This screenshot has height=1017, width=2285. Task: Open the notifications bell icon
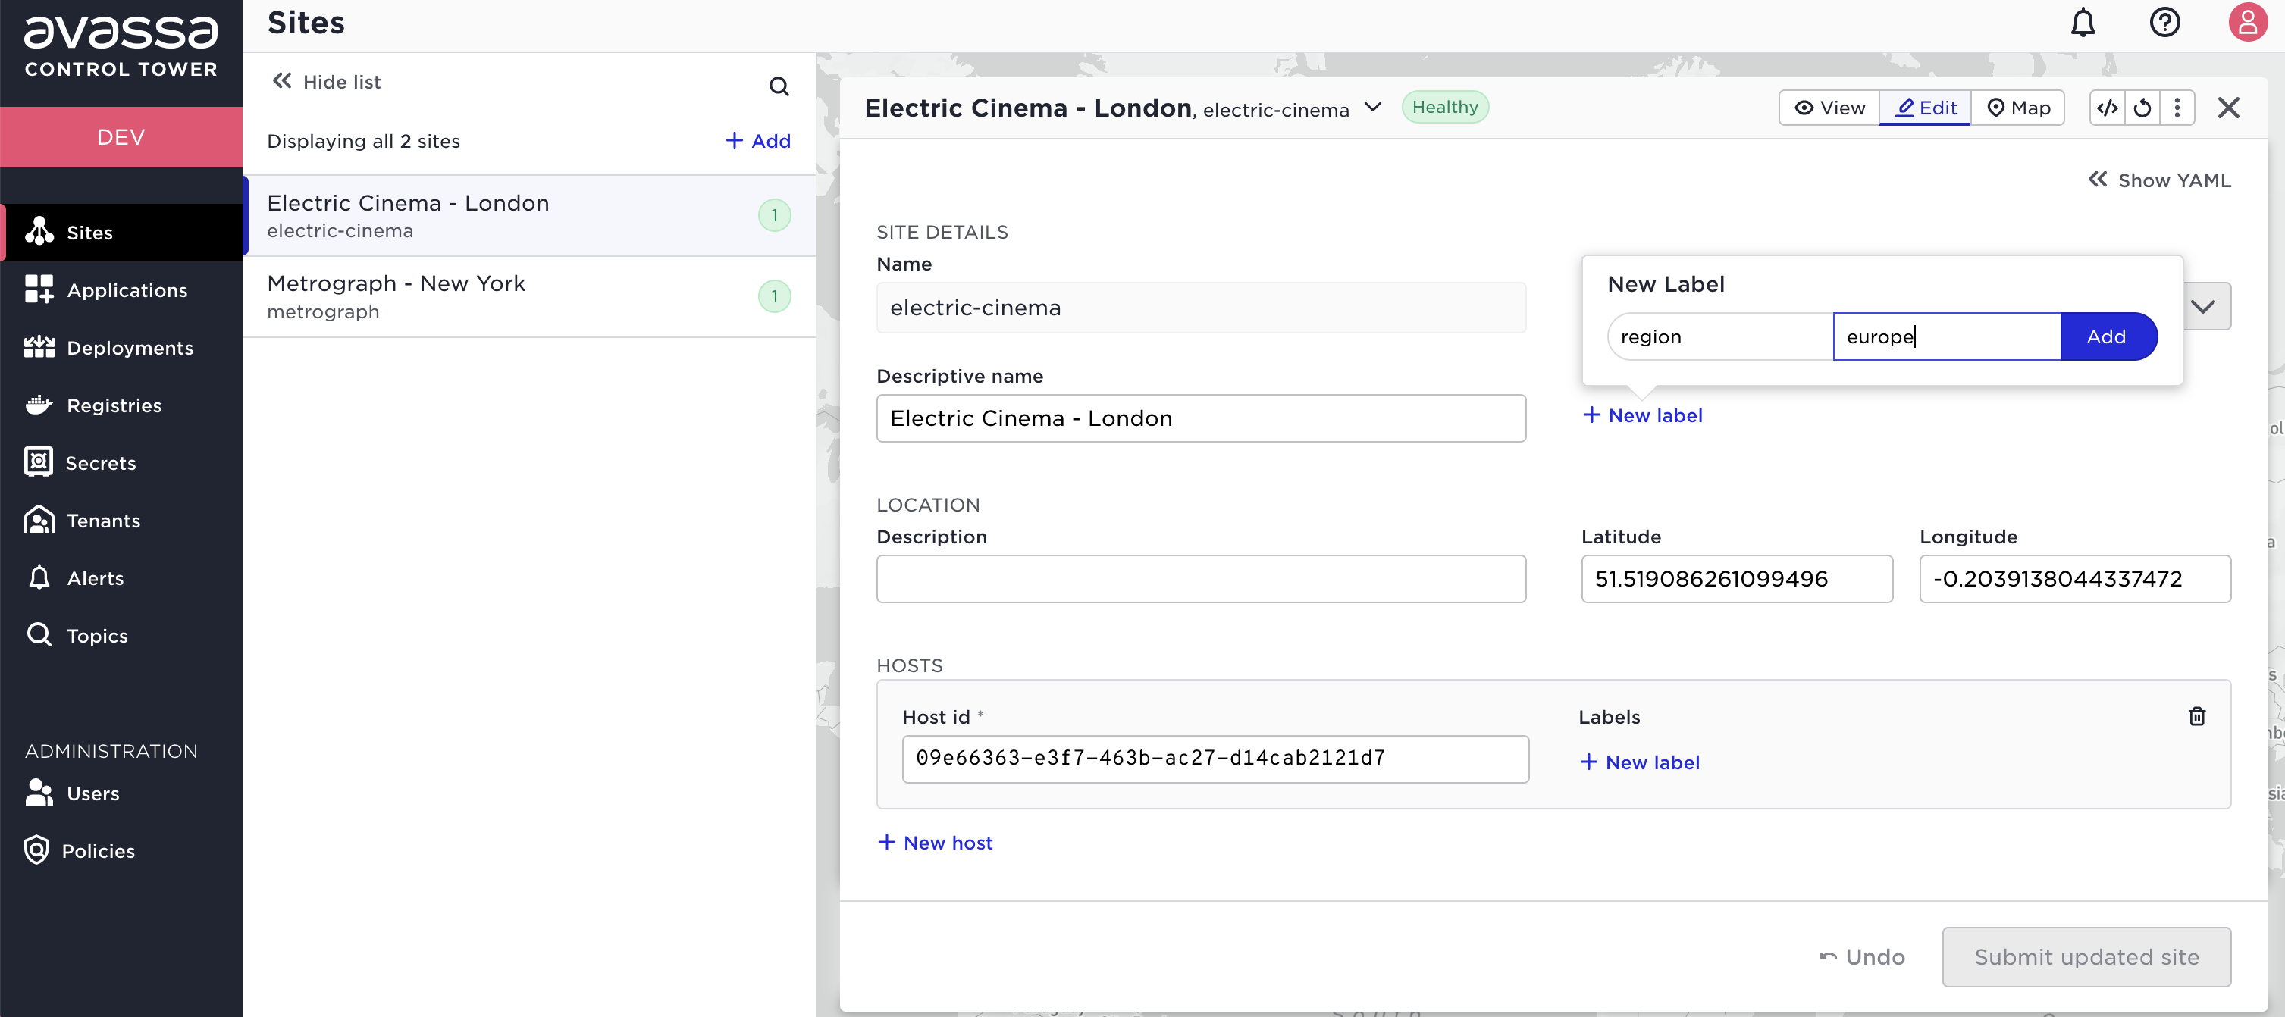pos(2082,23)
